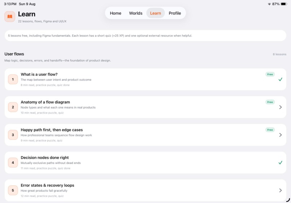Open the Anatomy of a flow diagram title
This screenshot has height=203, width=291.
click(x=45, y=102)
